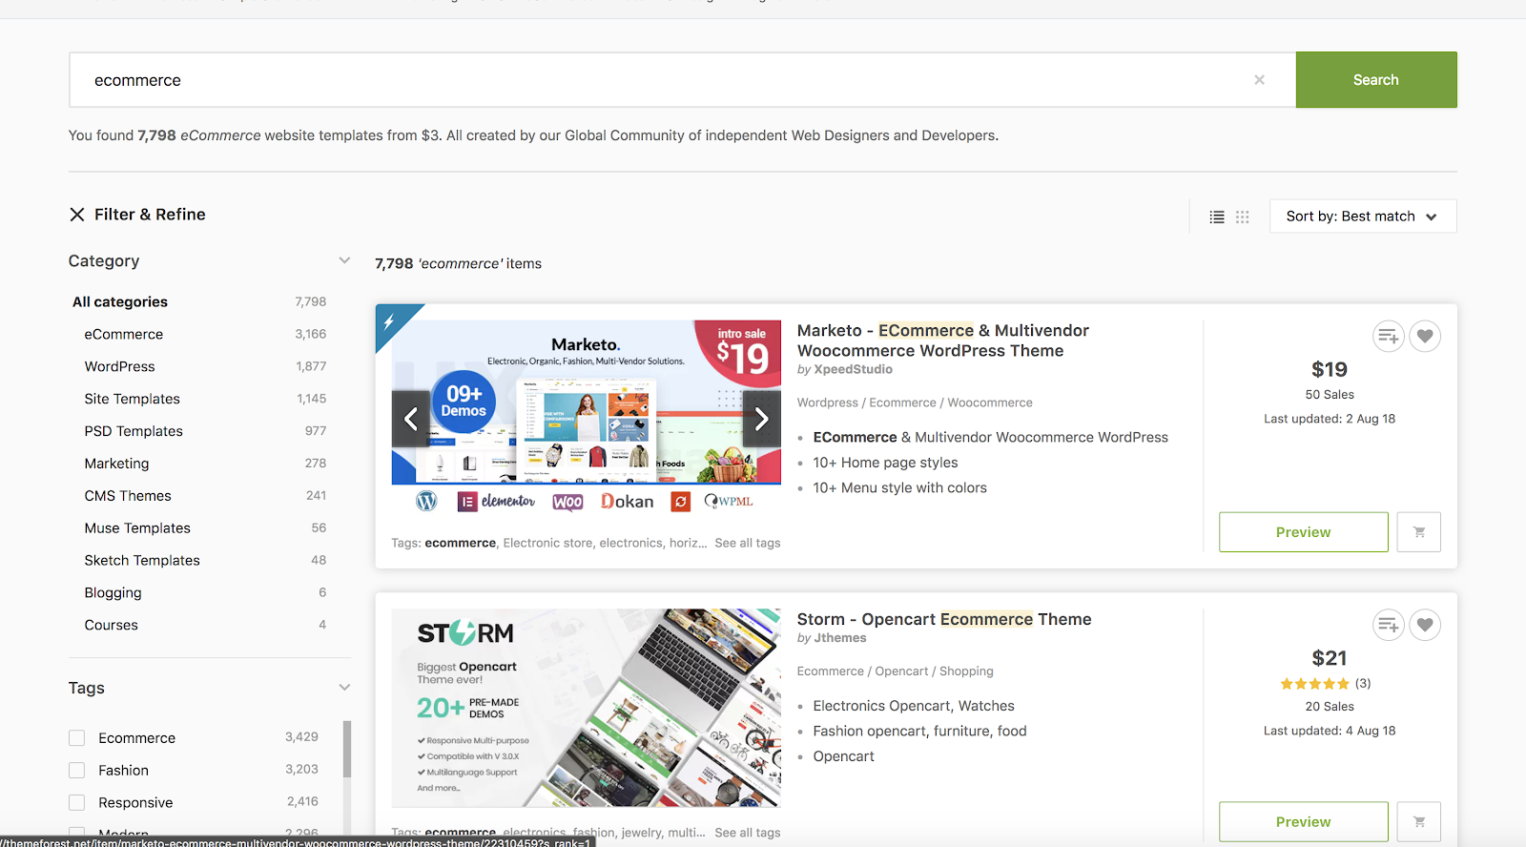Check the Responsive tag filter
The image size is (1526, 847).
click(x=77, y=803)
